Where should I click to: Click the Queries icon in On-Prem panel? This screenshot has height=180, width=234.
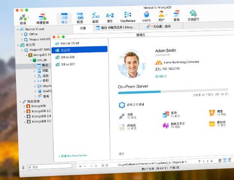click(x=166, y=115)
